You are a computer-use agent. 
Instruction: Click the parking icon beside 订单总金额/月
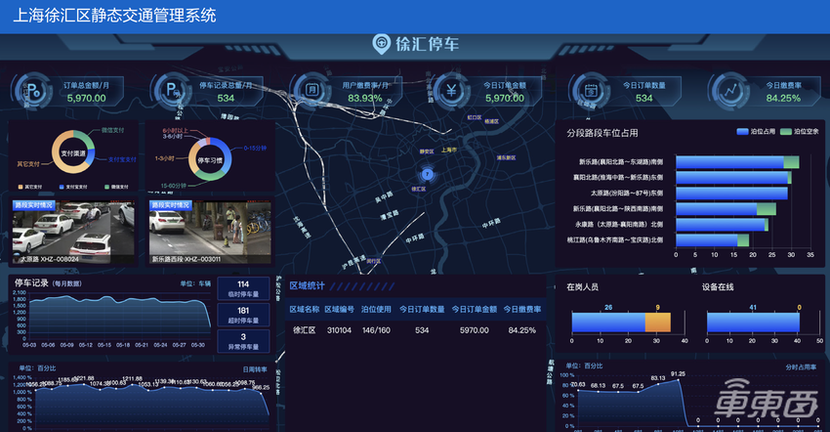pyautogui.click(x=33, y=91)
